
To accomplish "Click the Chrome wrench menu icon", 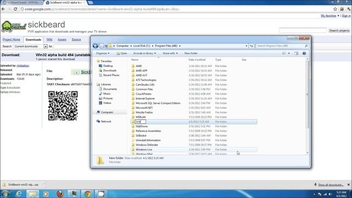I will click(x=349, y=9).
